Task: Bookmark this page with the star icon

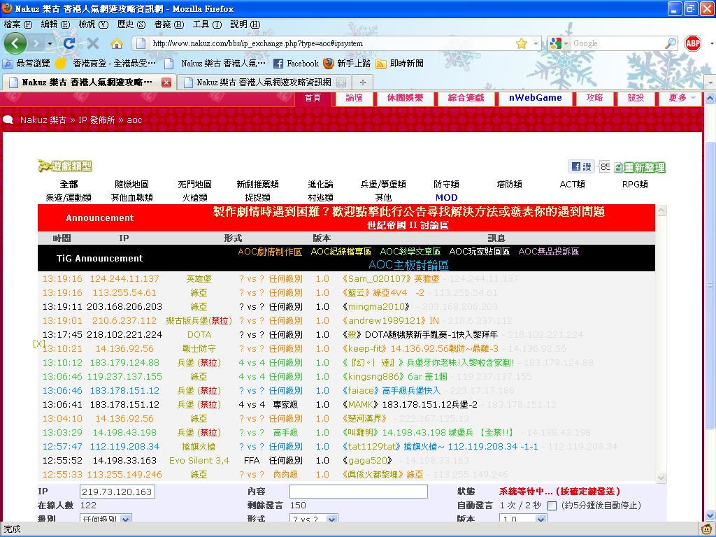Action: 522,43
